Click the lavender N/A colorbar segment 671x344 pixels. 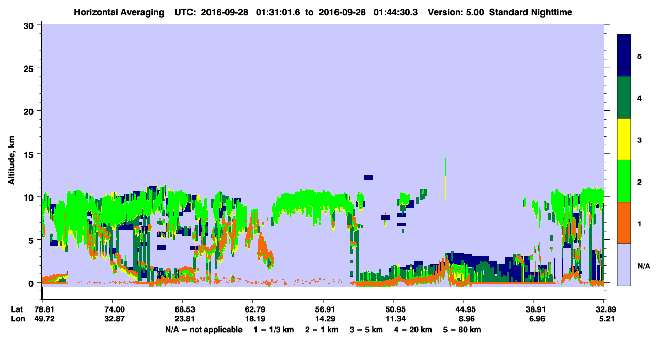[624, 265]
